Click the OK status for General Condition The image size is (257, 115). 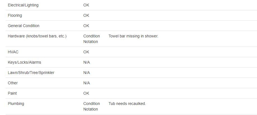coord(86,26)
